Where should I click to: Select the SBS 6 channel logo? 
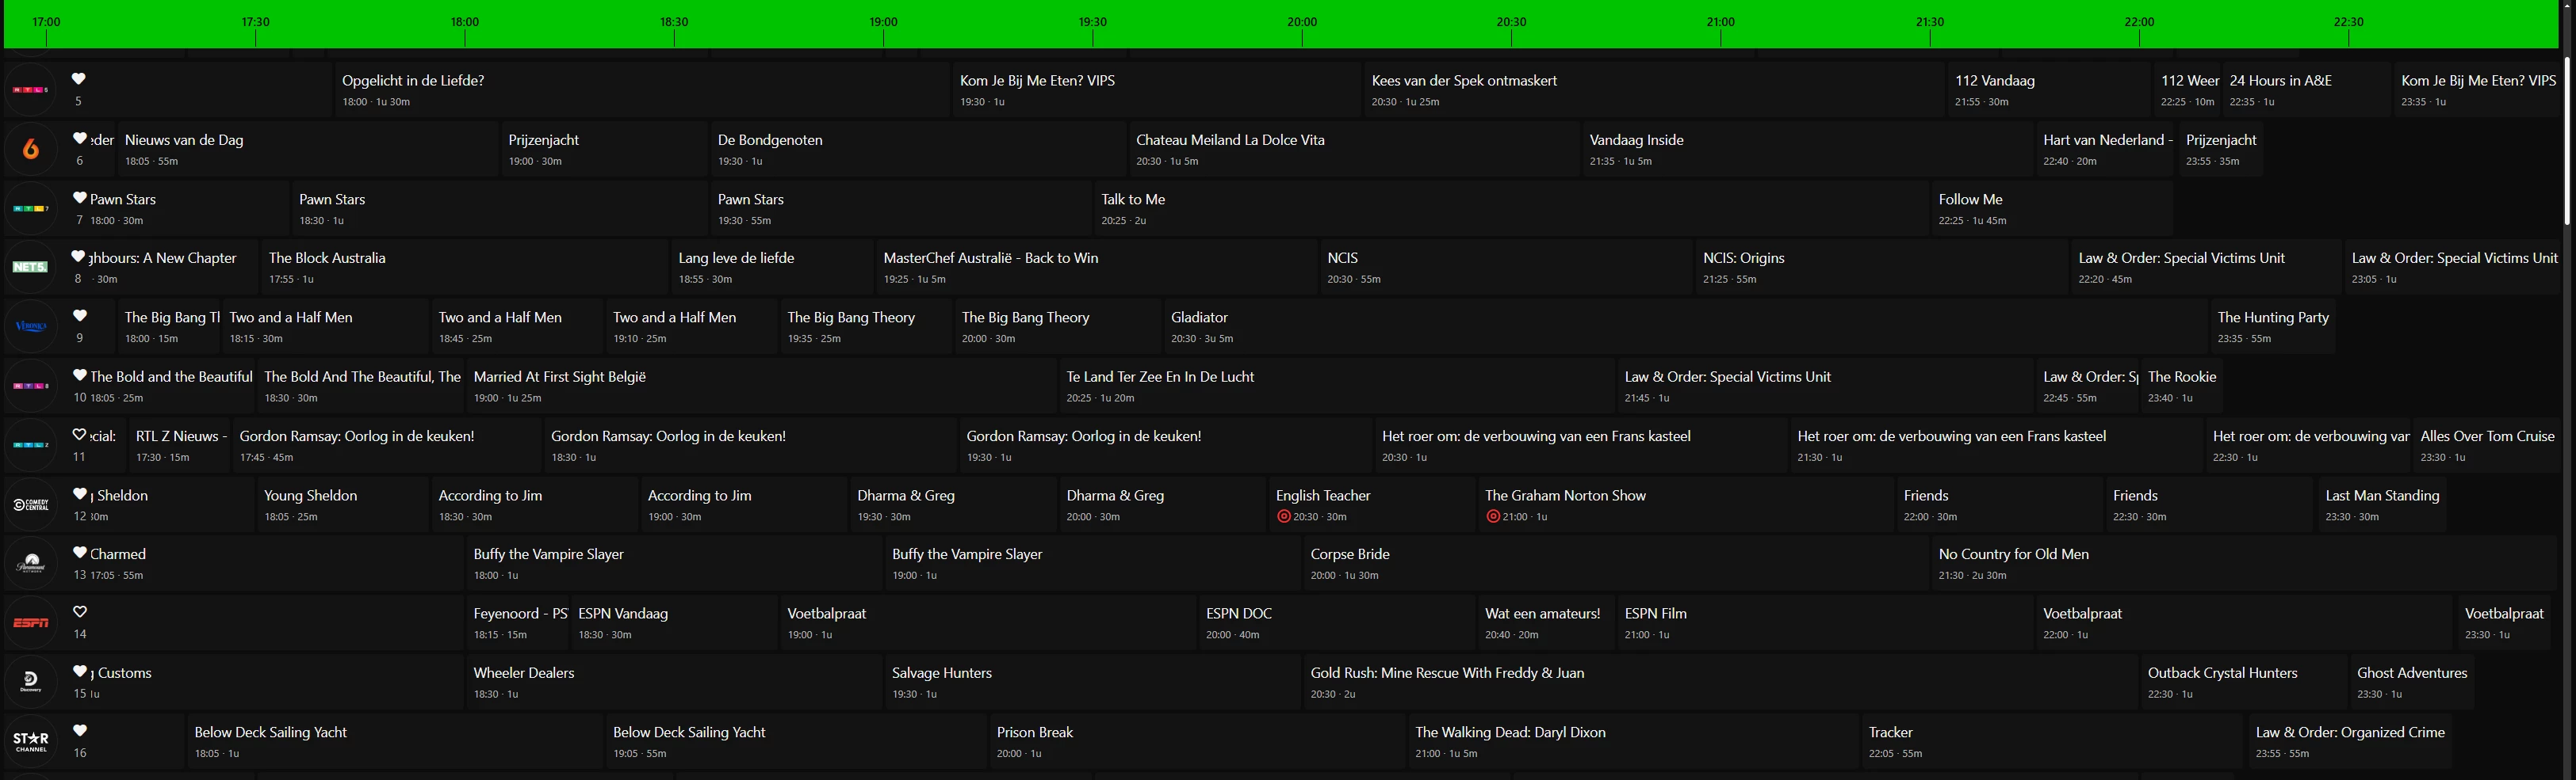tap(30, 150)
